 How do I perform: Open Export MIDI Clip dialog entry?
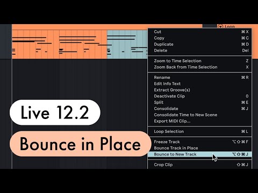(x=199, y=121)
